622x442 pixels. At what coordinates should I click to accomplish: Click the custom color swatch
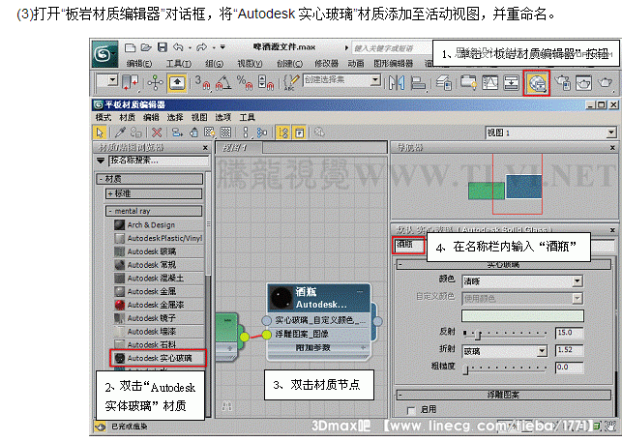(522, 316)
